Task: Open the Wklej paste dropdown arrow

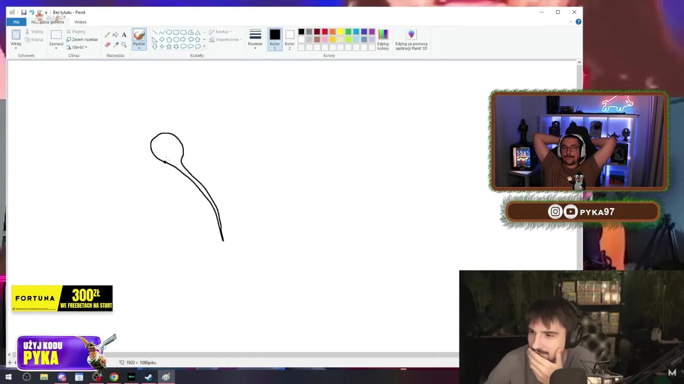Action: tap(16, 48)
